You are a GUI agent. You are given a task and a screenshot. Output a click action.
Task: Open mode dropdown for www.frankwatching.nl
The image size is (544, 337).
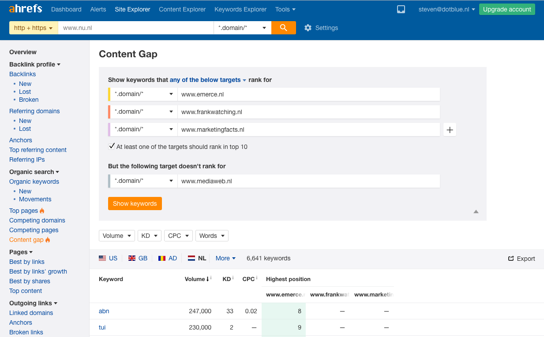tap(143, 112)
